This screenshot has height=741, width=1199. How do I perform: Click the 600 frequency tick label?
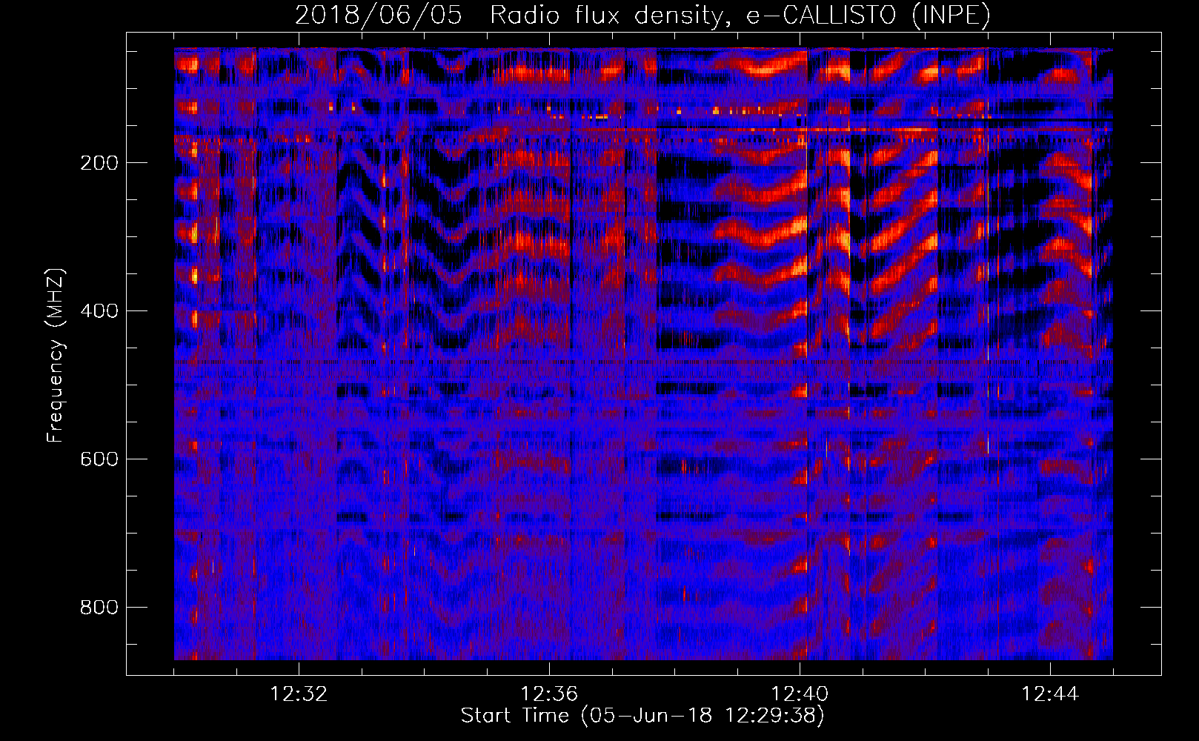coord(99,459)
